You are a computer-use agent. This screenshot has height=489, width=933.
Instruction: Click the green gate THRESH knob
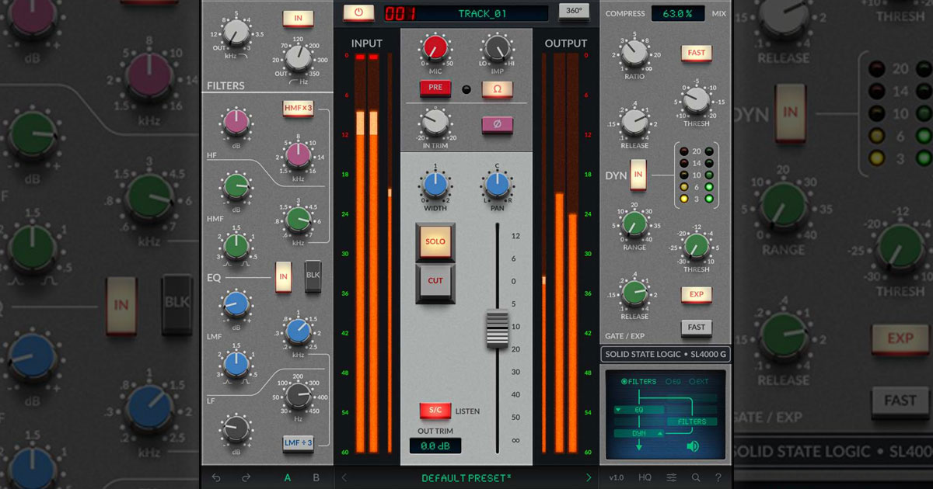coord(697,246)
